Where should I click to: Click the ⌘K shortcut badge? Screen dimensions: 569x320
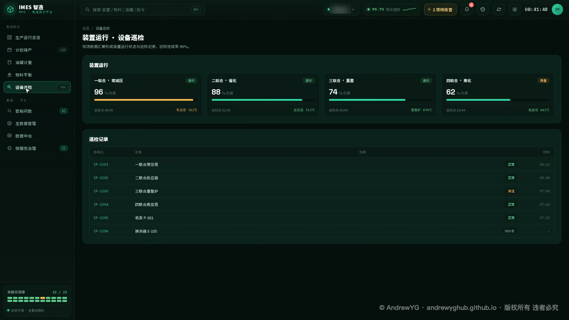pyautogui.click(x=196, y=9)
